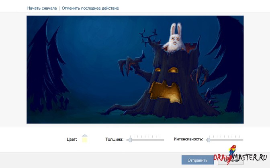Click the 'Начать сначала' link

click(42, 8)
